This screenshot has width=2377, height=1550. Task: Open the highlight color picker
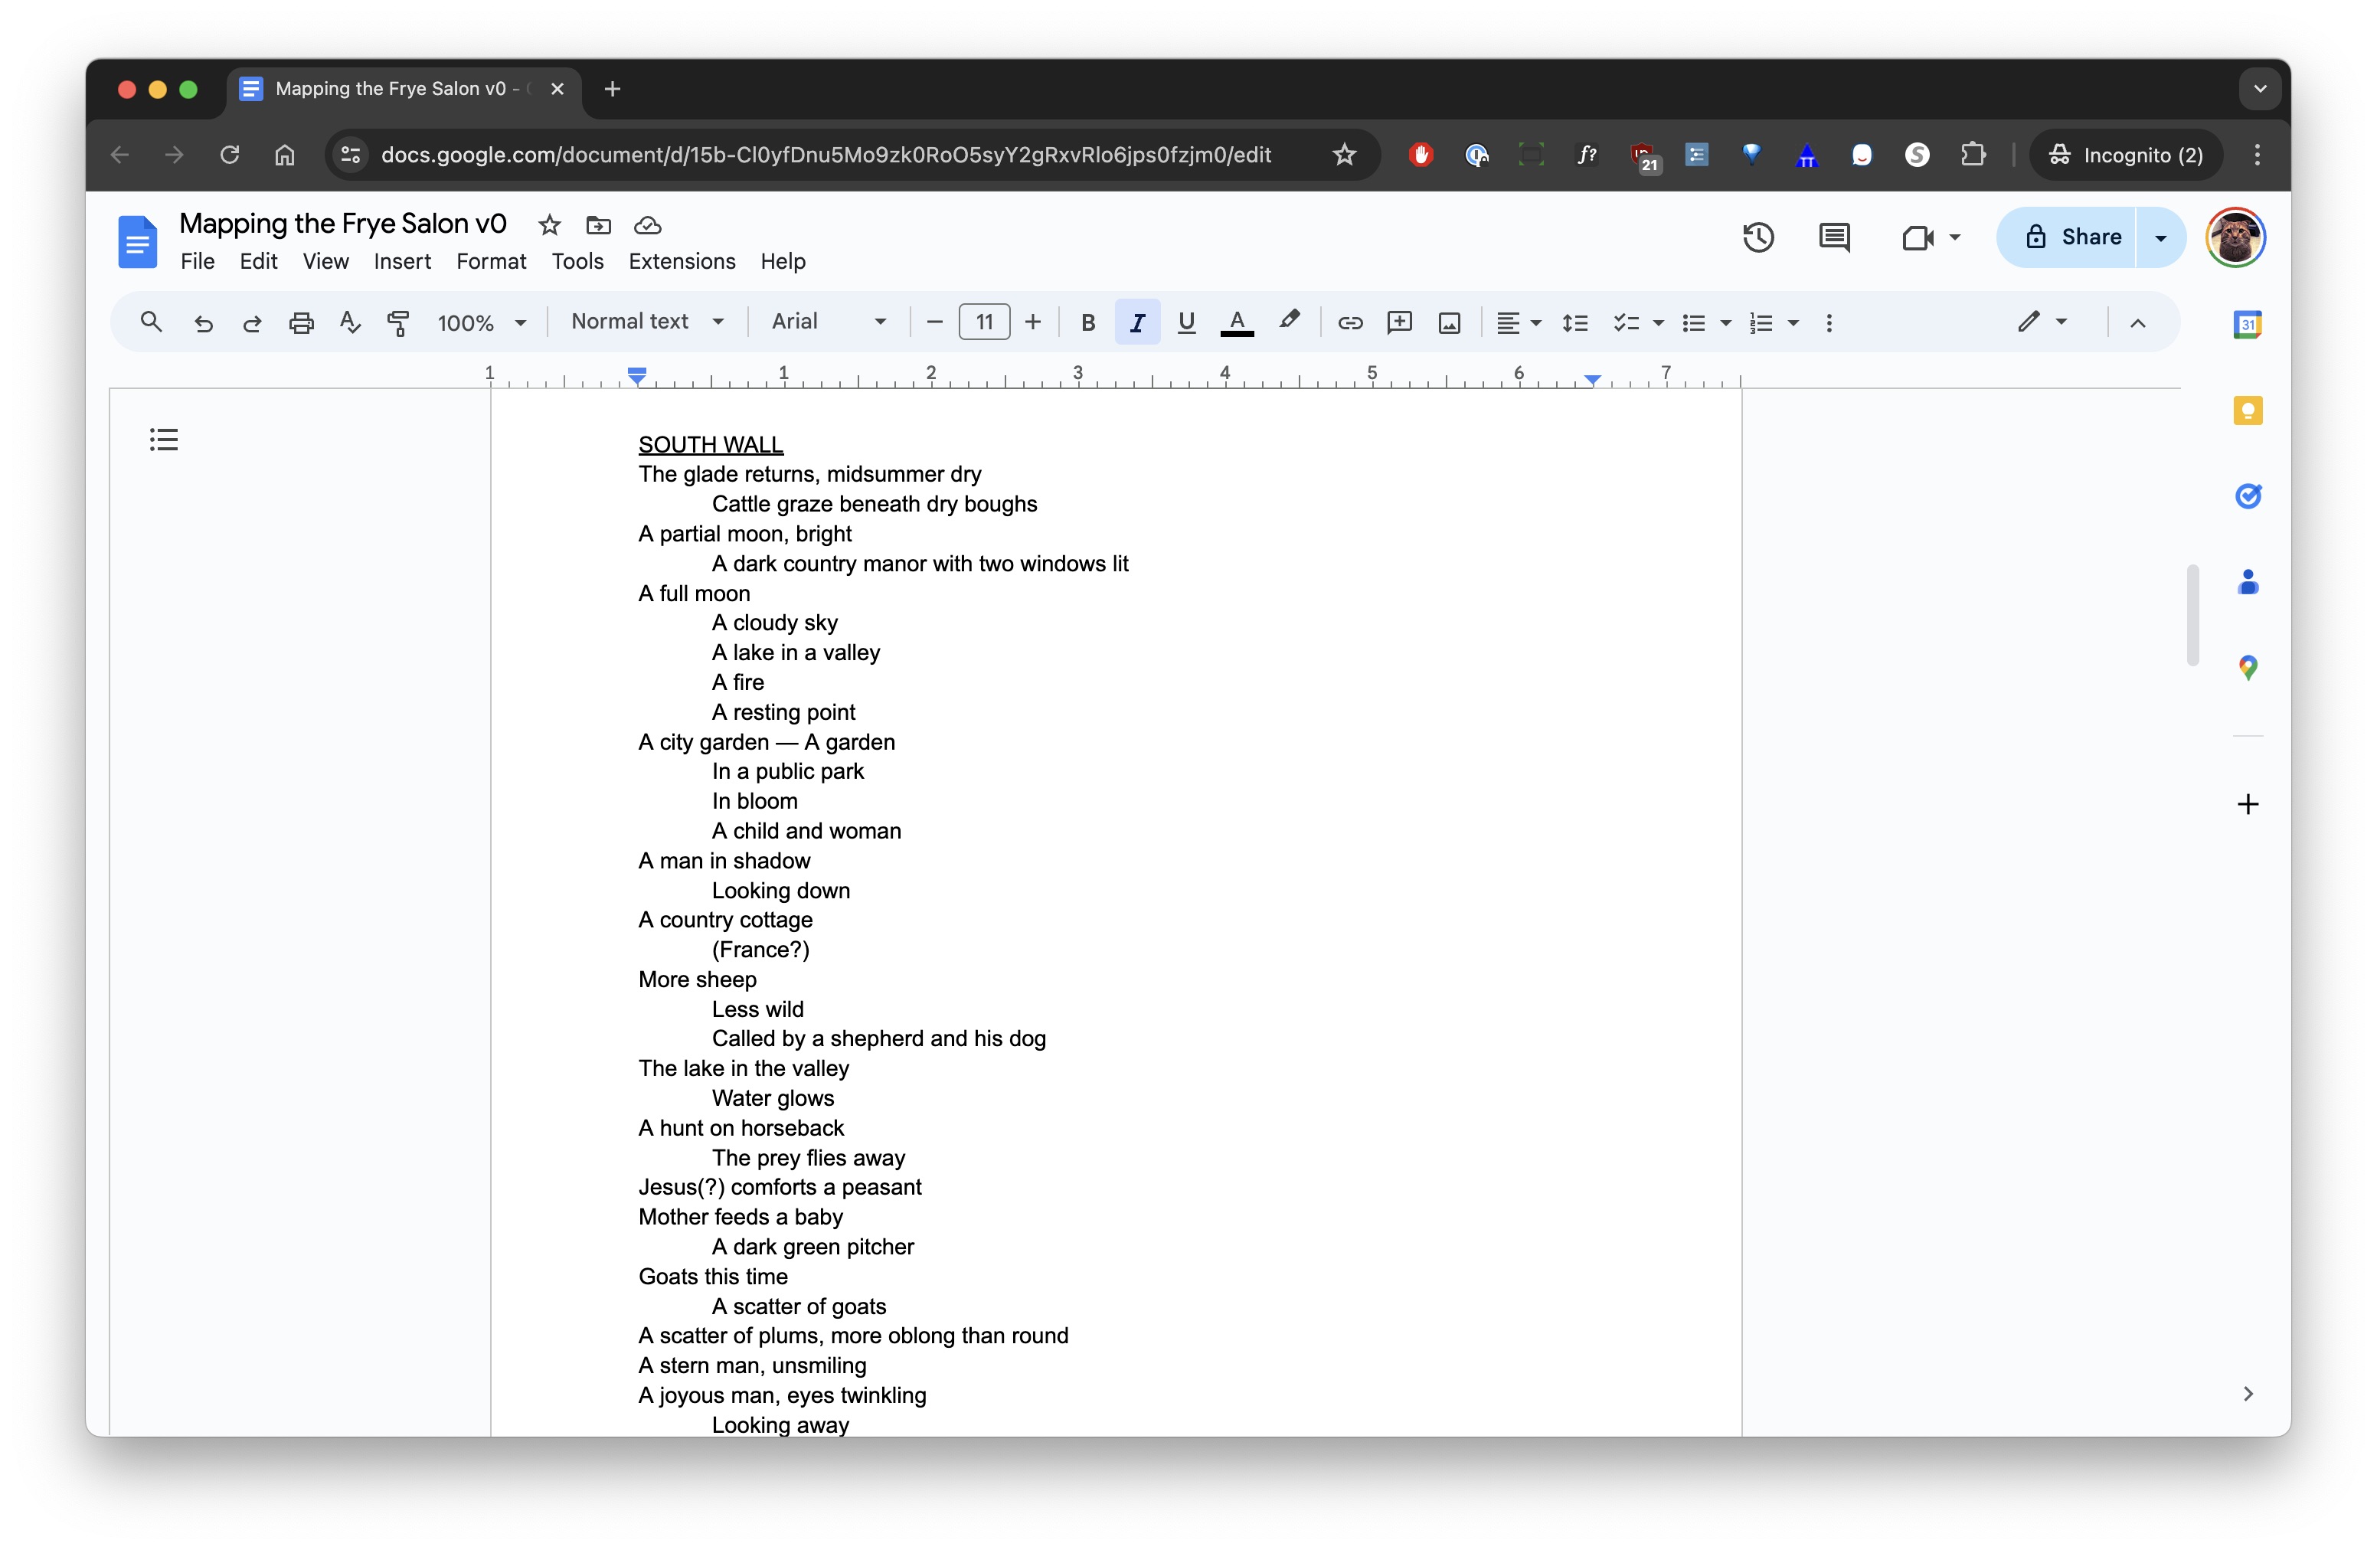pos(1288,322)
